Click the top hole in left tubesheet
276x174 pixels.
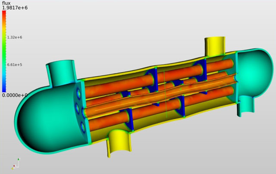tap(77, 92)
